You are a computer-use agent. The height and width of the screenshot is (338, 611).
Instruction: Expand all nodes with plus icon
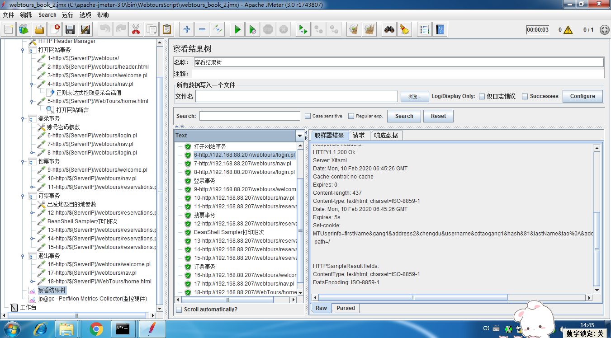click(x=186, y=30)
